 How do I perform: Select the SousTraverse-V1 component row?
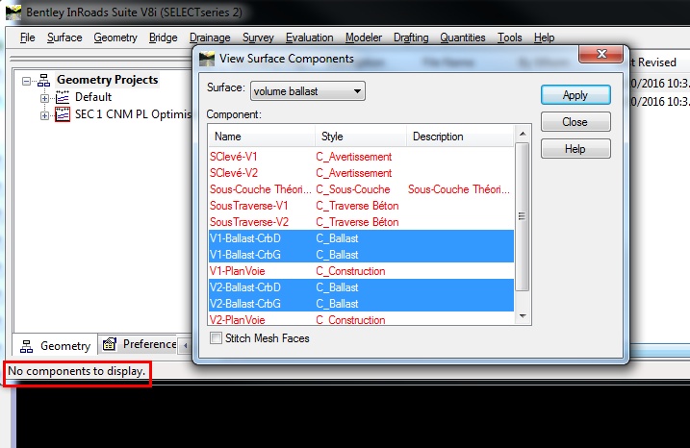click(361, 206)
